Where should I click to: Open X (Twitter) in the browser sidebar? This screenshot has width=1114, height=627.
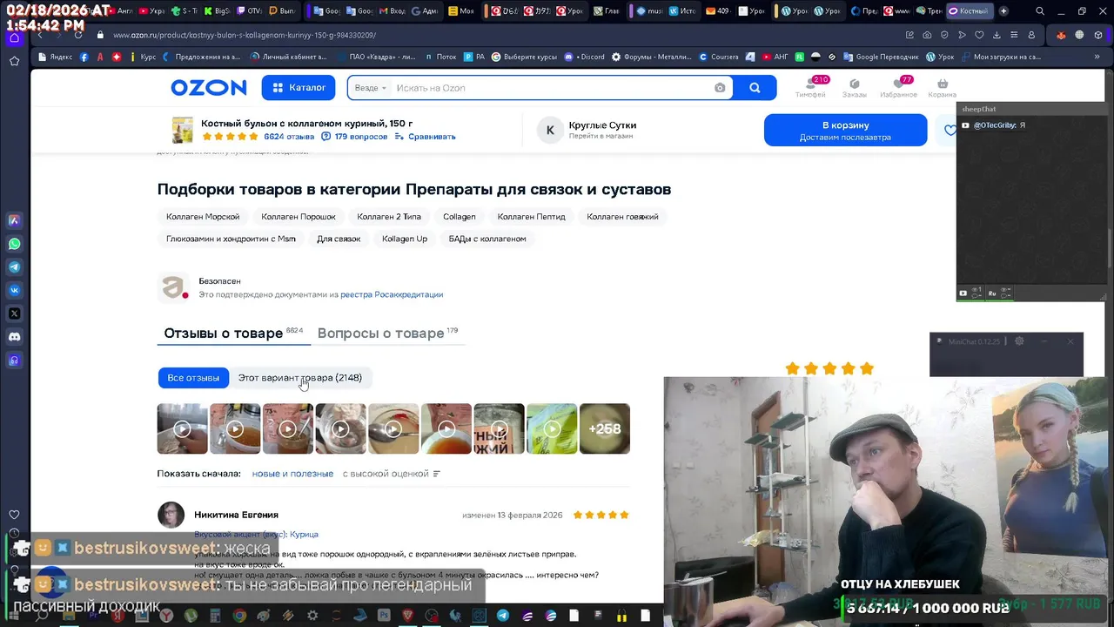14,313
